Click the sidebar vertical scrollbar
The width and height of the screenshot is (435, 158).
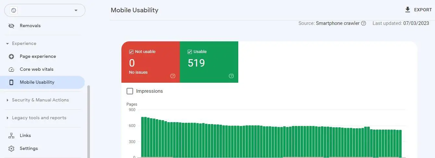89,121
